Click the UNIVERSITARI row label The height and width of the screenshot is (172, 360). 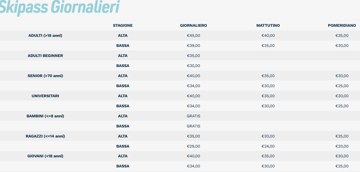pyautogui.click(x=45, y=96)
